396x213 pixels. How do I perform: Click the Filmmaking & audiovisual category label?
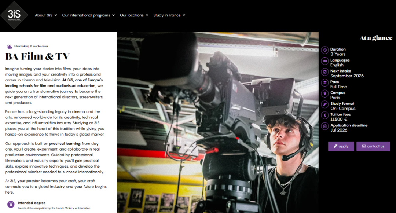(x=31, y=47)
